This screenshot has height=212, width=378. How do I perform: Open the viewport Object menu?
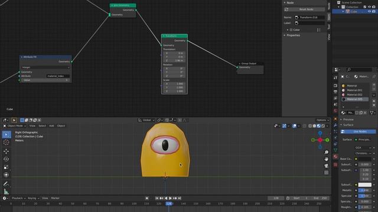61,125
